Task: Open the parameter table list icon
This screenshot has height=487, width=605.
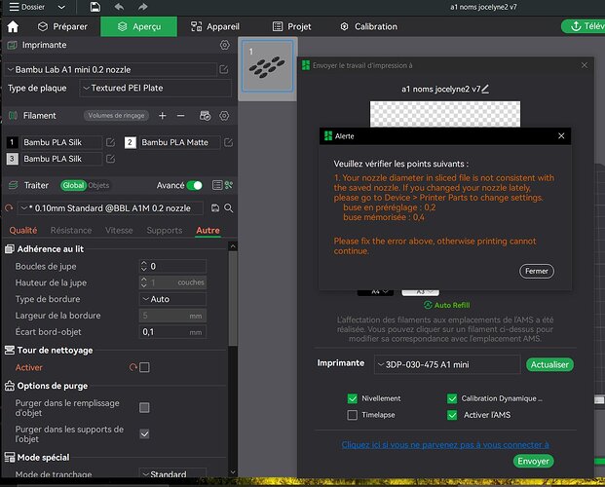Action: (x=217, y=185)
